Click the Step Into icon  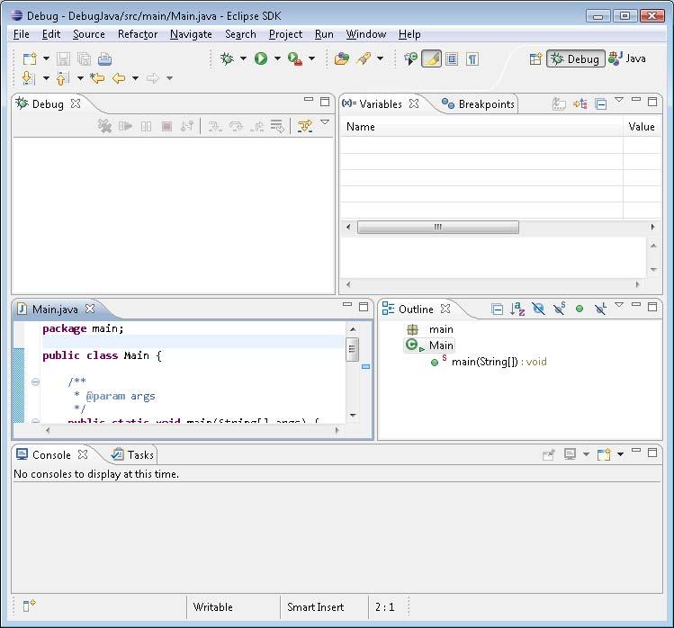point(215,126)
